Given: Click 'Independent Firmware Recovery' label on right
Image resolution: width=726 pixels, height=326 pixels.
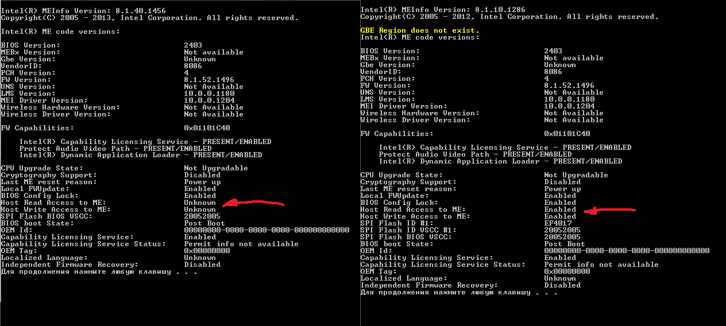Looking at the screenshot, I should point(429,285).
